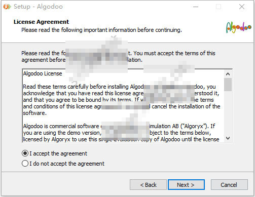Click the license scrollbar thumb
The width and height of the screenshot is (255, 197).
point(228,85)
